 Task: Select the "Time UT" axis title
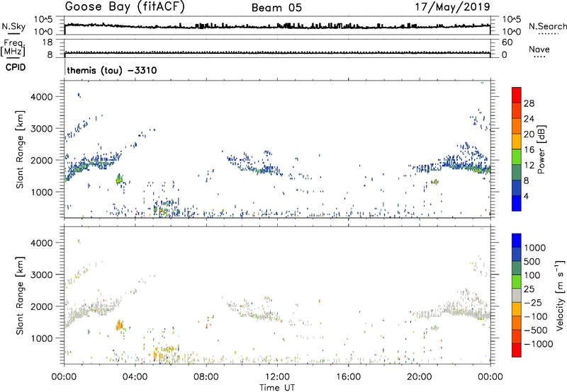tap(277, 388)
